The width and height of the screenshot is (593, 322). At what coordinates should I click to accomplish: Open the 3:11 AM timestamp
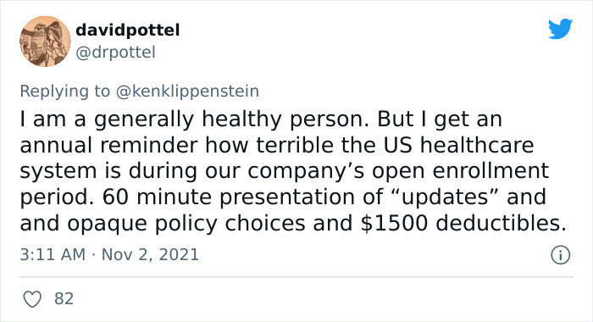53,255
